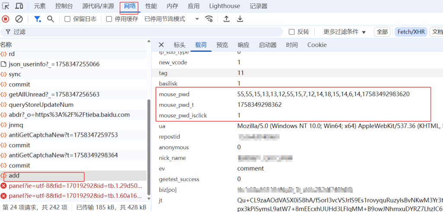Click the export HAR download icon
Screen dimensions: 443x212
click(x=240, y=19)
